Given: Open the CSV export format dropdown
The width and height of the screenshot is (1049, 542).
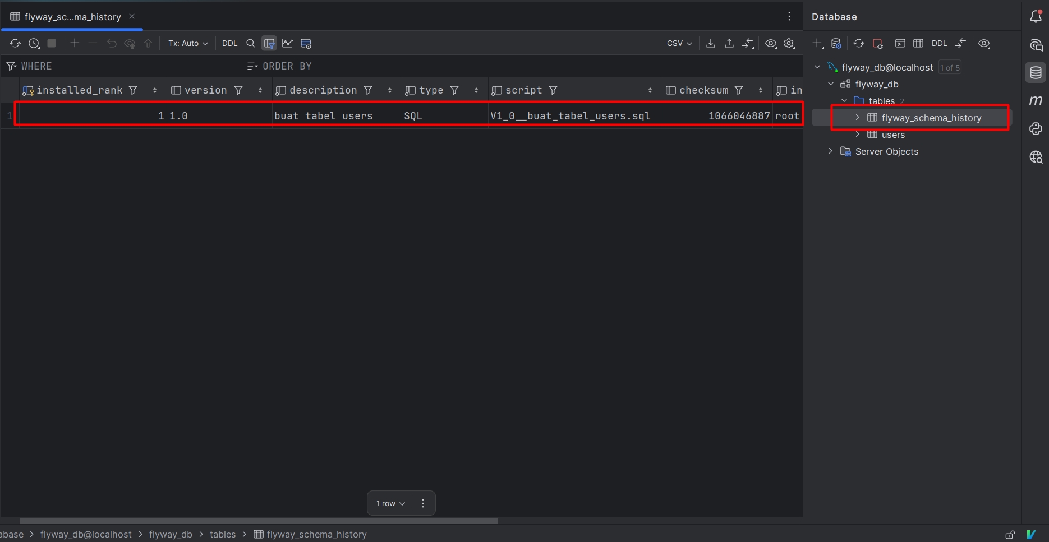Looking at the screenshot, I should coord(679,43).
